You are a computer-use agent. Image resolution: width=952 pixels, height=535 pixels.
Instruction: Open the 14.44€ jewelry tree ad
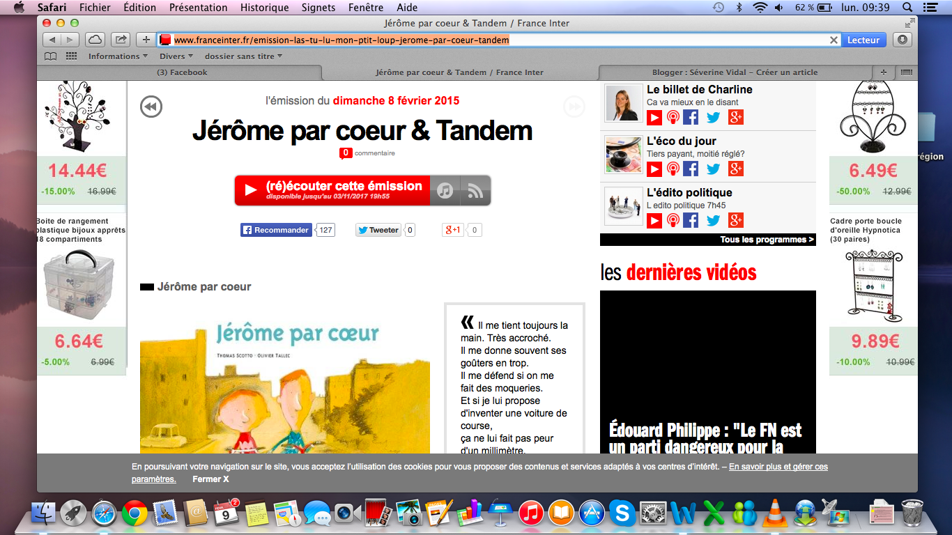(x=82, y=141)
